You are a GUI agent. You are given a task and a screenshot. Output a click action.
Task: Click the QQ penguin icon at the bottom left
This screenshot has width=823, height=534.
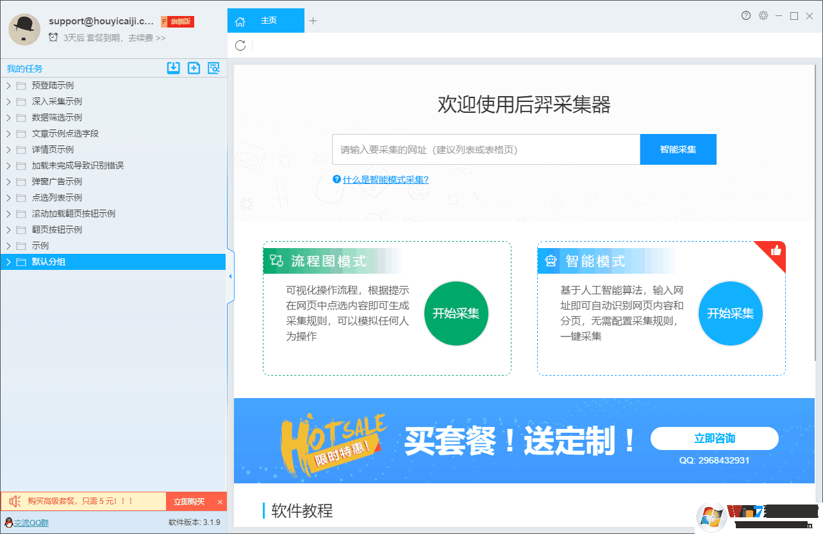pos(8,522)
